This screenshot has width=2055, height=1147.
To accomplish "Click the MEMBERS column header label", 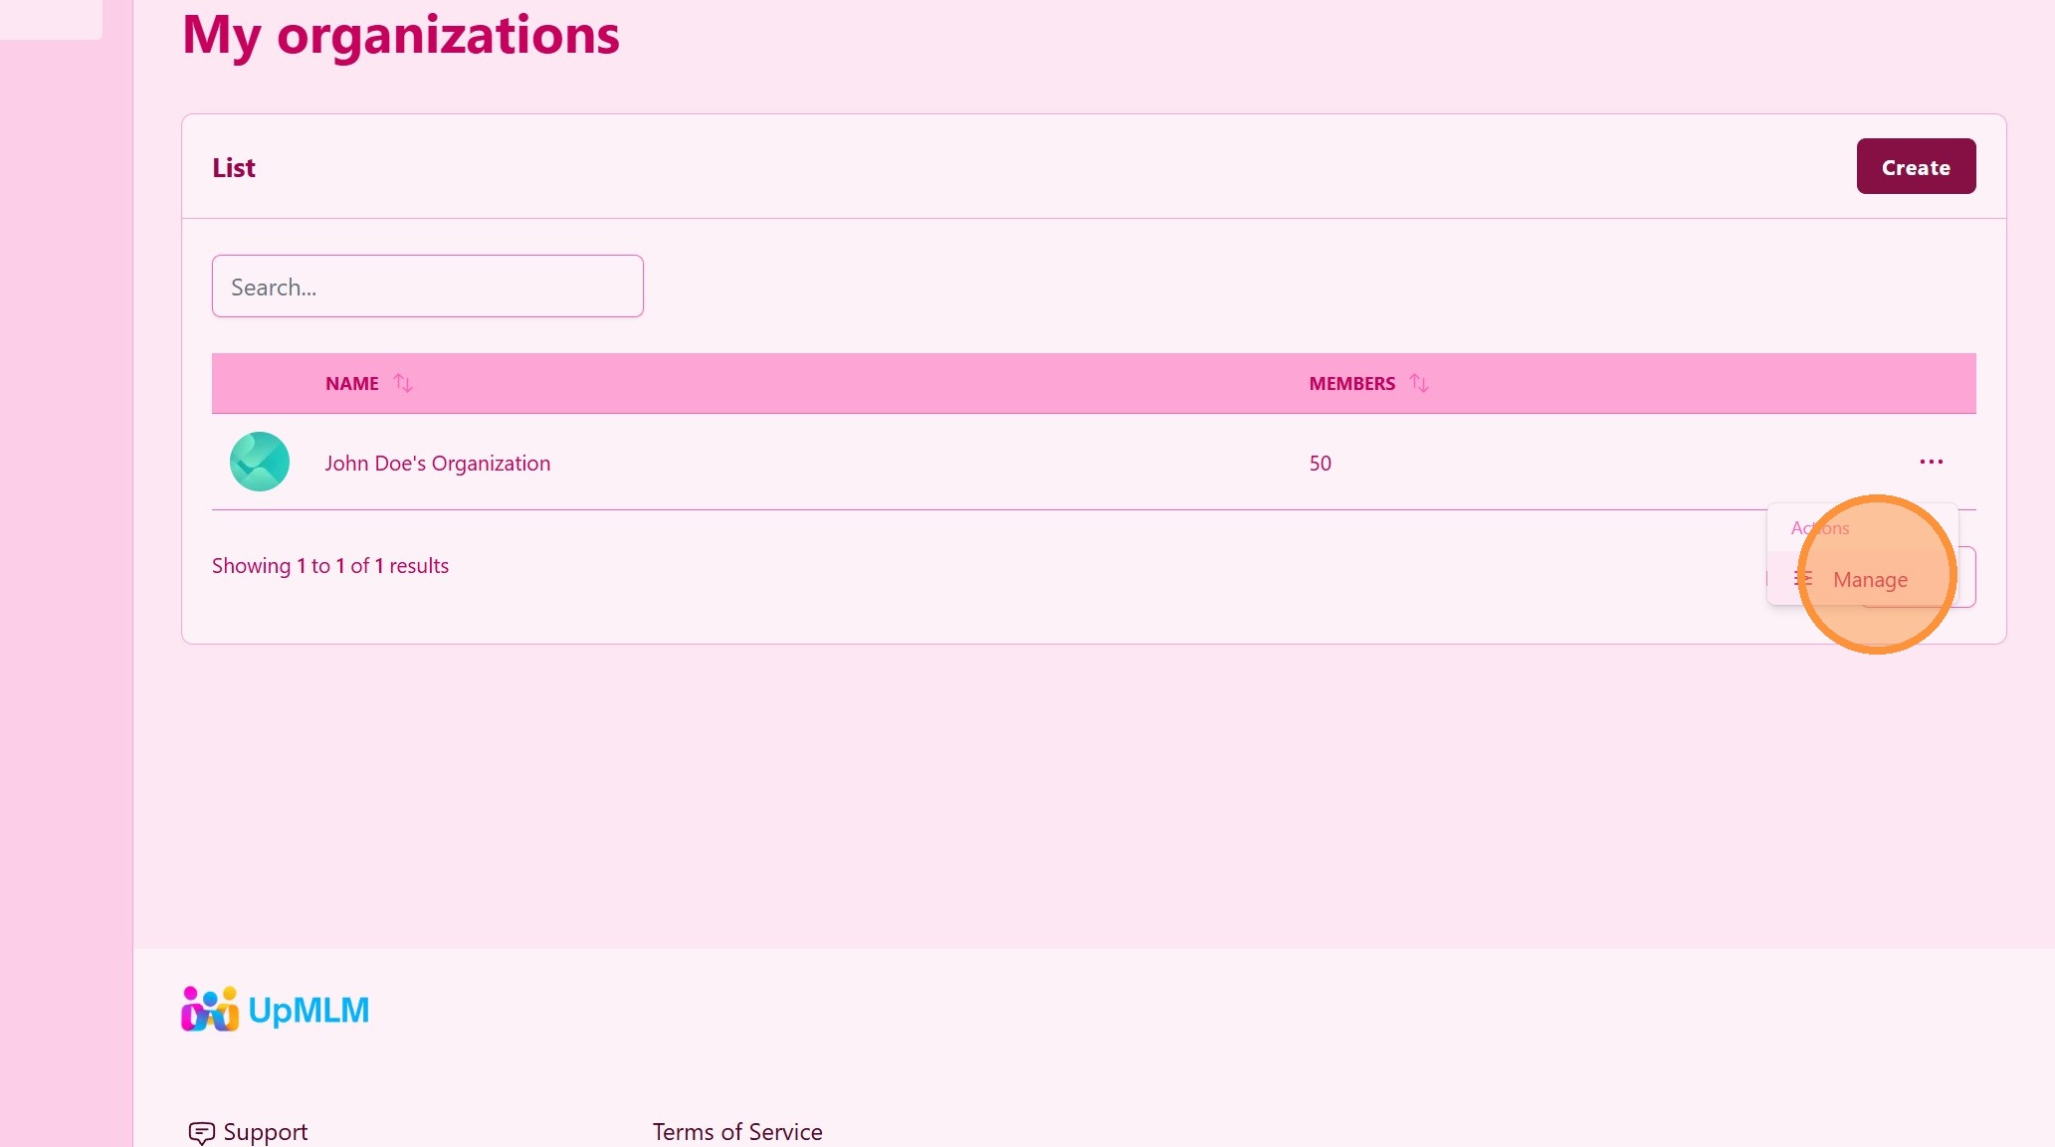I will pyautogui.click(x=1351, y=384).
